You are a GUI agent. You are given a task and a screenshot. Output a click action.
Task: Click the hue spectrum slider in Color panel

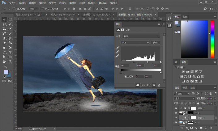(x=212, y=39)
